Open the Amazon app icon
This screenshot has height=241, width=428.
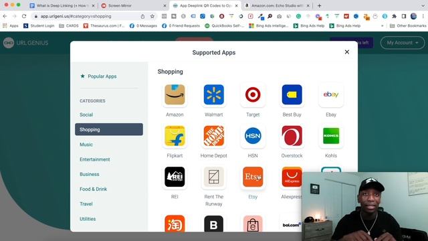[x=175, y=94]
